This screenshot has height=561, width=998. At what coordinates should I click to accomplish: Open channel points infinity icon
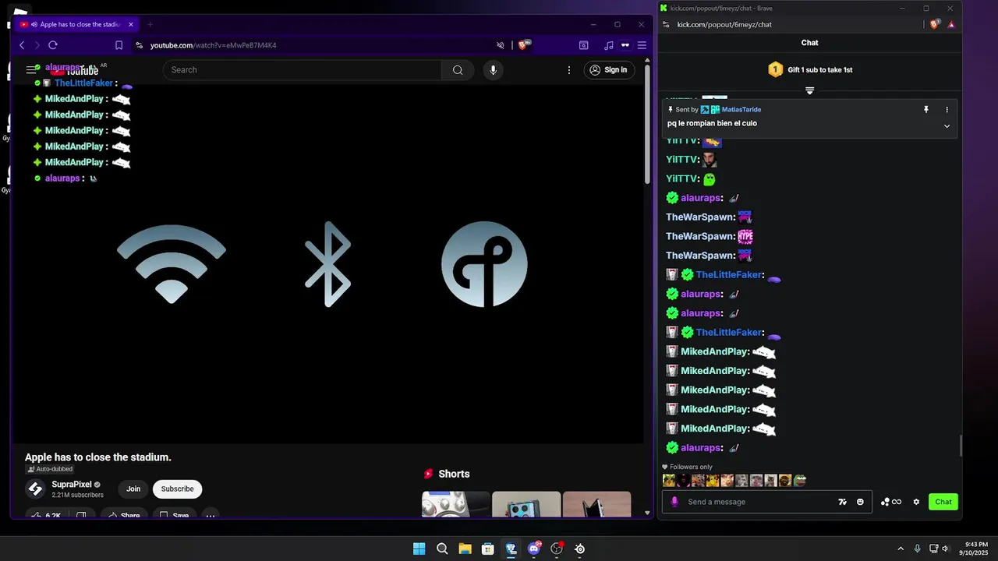tap(891, 502)
